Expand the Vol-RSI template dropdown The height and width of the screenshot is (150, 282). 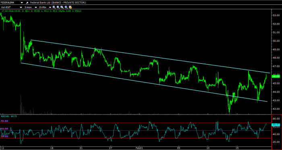pyautogui.click(x=21, y=7)
